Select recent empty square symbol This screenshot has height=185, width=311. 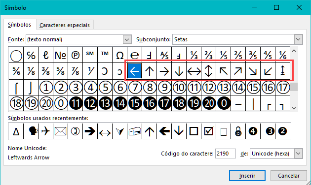[194, 131]
